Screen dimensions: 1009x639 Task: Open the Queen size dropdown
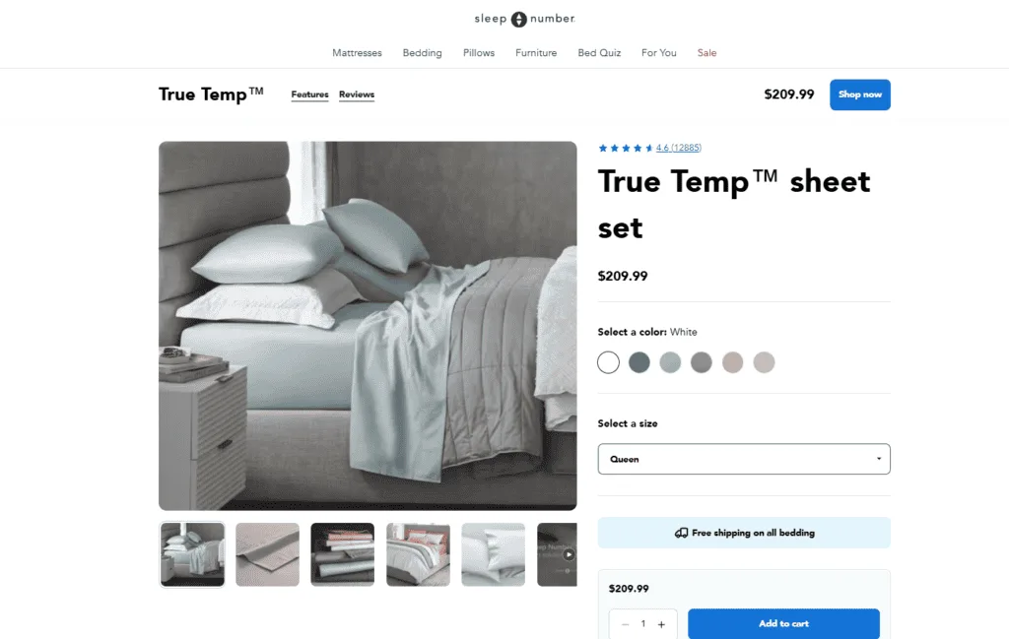pos(744,459)
